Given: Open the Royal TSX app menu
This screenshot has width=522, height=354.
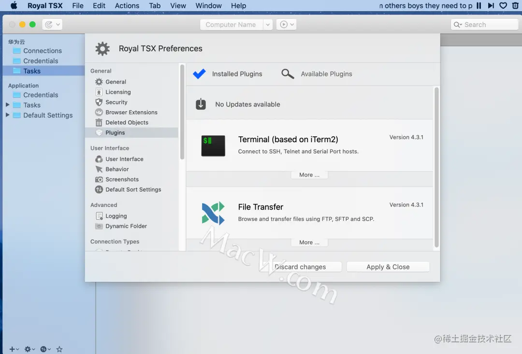Looking at the screenshot, I should (x=45, y=6).
